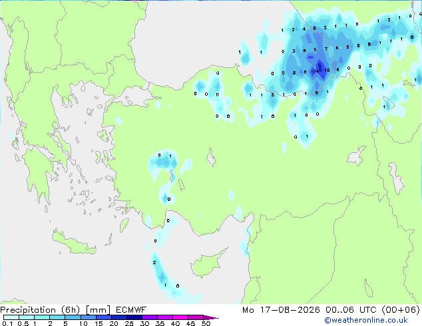Click the 'ECMWF' model label

[x=131, y=310]
